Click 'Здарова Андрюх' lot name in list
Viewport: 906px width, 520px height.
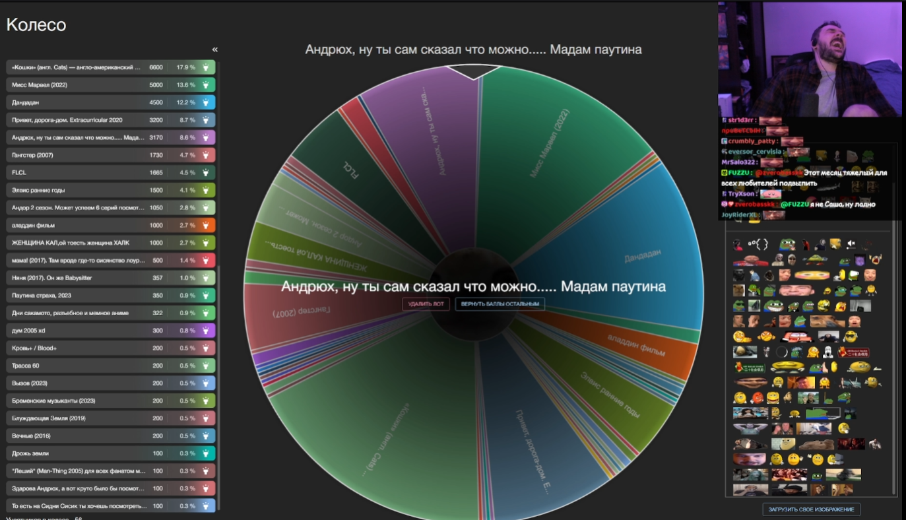(78, 488)
